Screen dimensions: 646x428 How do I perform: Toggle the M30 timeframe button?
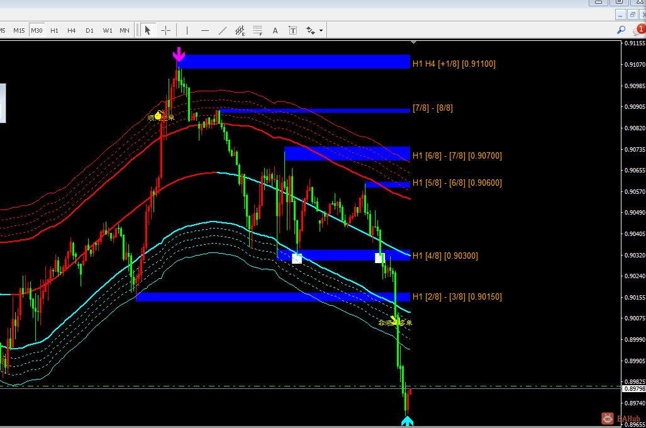[36, 30]
